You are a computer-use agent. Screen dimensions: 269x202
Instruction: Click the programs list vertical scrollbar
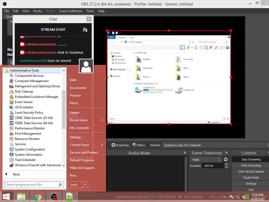click(64, 110)
